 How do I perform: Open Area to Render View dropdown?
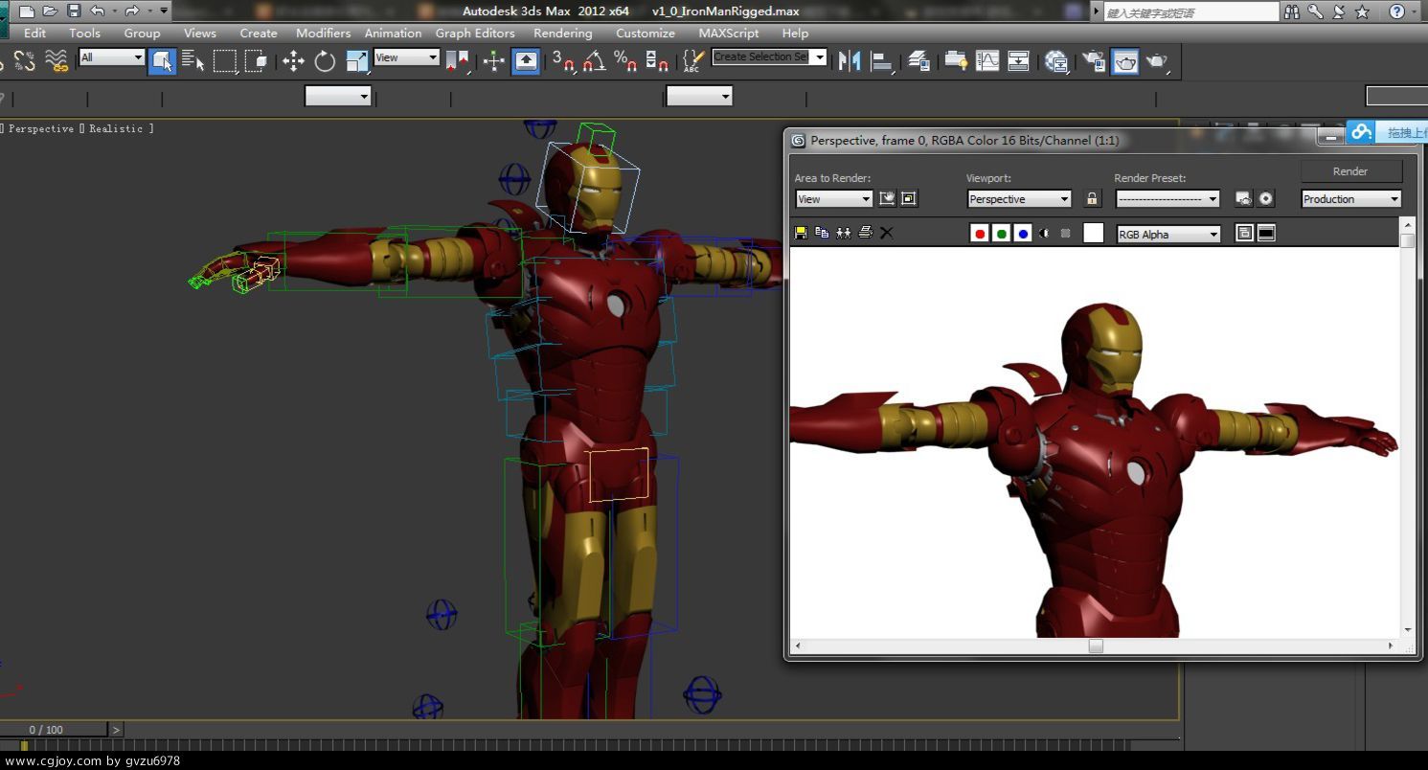click(834, 199)
